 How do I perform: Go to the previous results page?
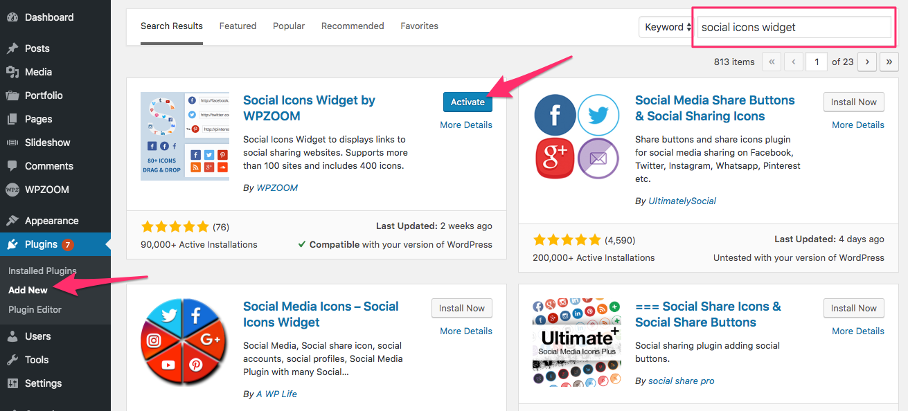[794, 62]
